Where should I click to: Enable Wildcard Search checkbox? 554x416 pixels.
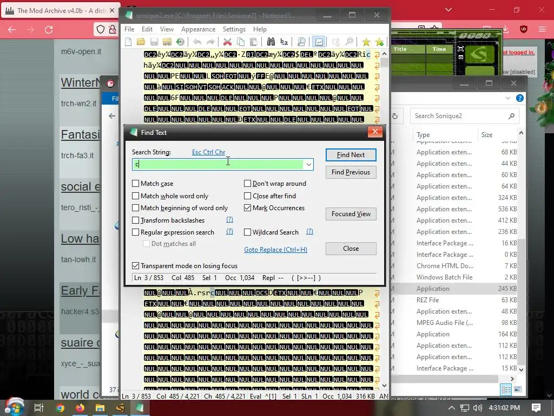tap(247, 232)
